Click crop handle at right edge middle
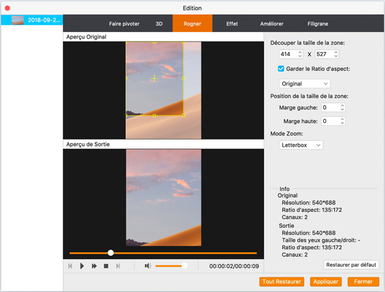The width and height of the screenshot is (385, 292). pyautogui.click(x=183, y=78)
